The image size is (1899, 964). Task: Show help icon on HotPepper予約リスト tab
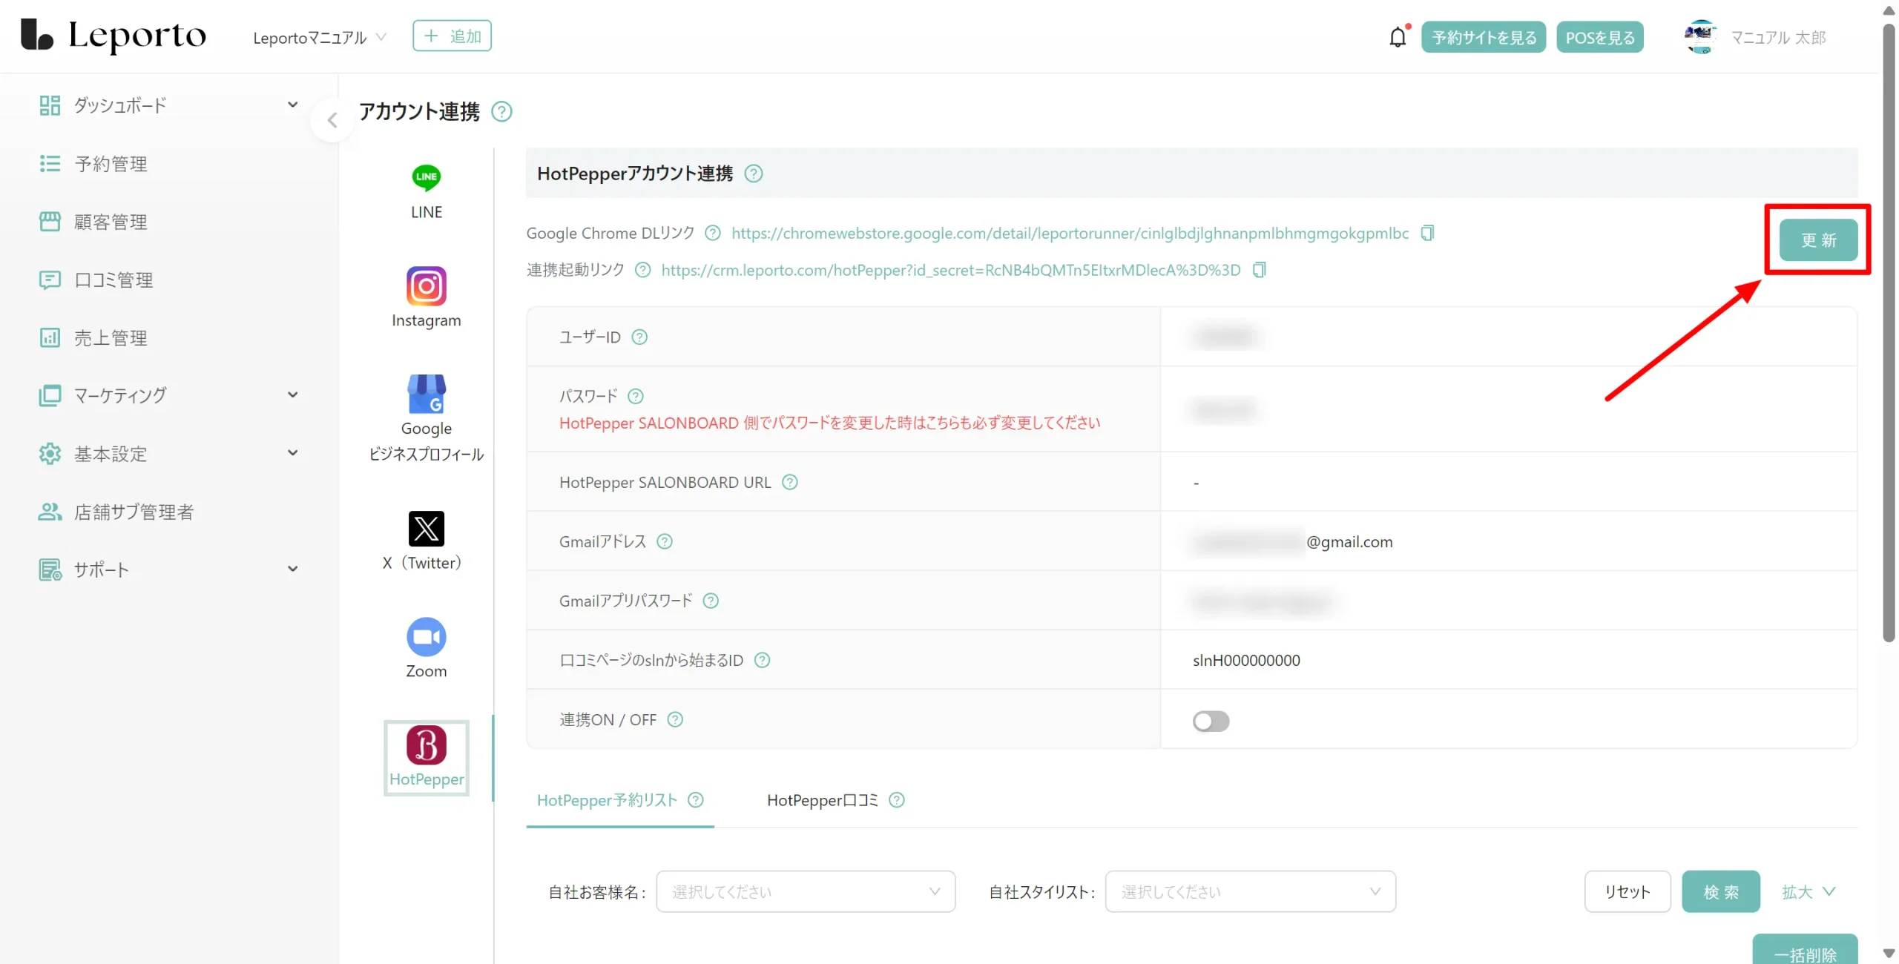696,800
